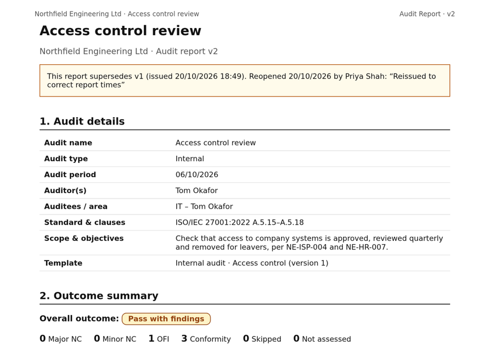Click the '1. Audit details' section heading
The height and width of the screenshot is (350, 490).
82,121
